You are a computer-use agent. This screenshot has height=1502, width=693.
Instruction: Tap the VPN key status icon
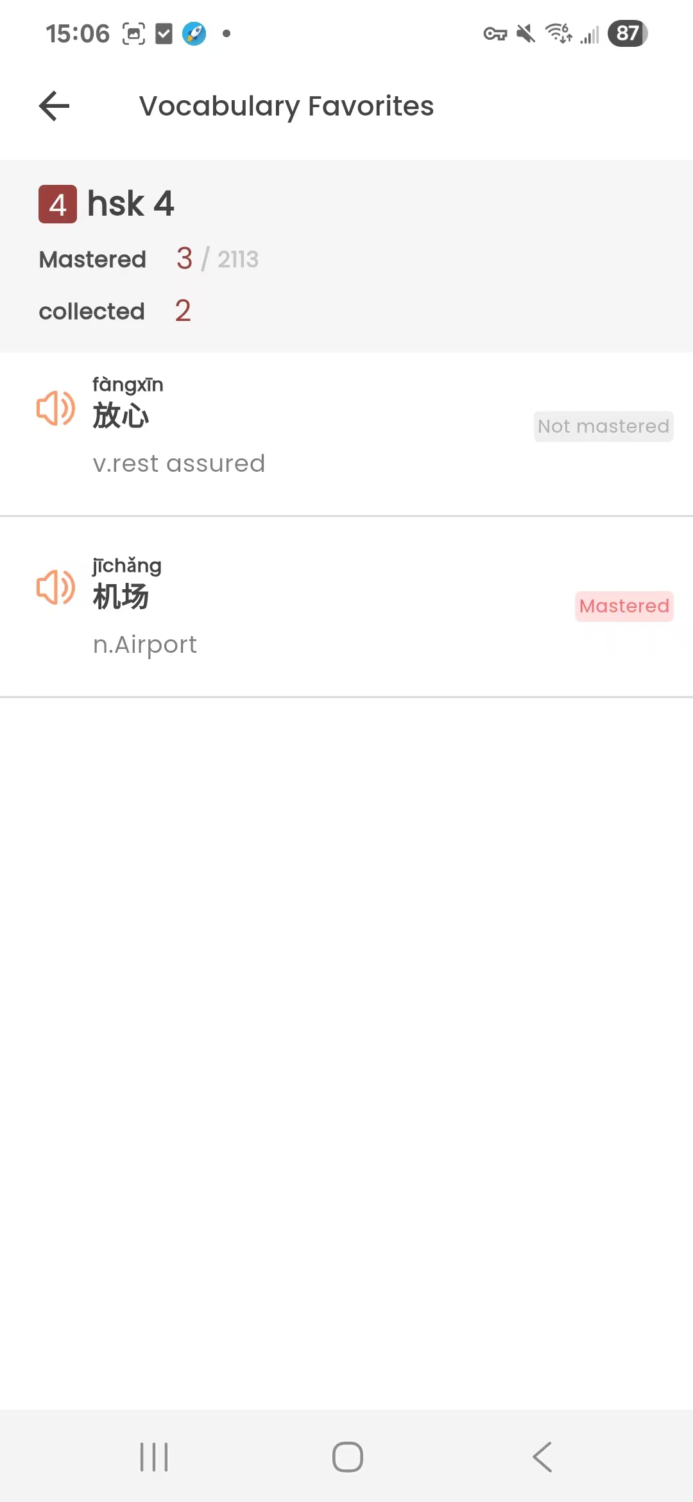click(x=495, y=33)
